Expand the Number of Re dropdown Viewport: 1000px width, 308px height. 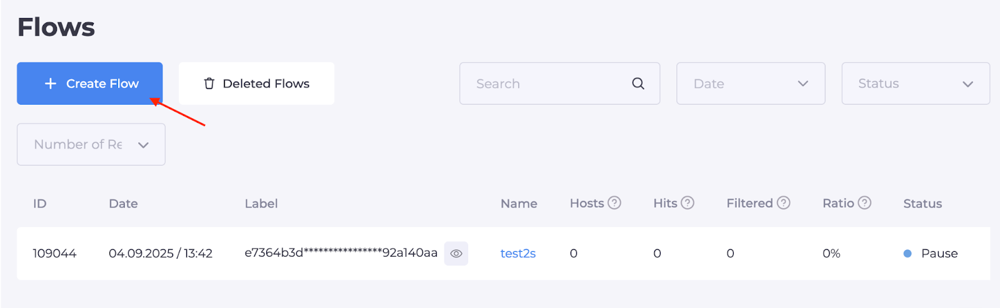[x=91, y=145]
